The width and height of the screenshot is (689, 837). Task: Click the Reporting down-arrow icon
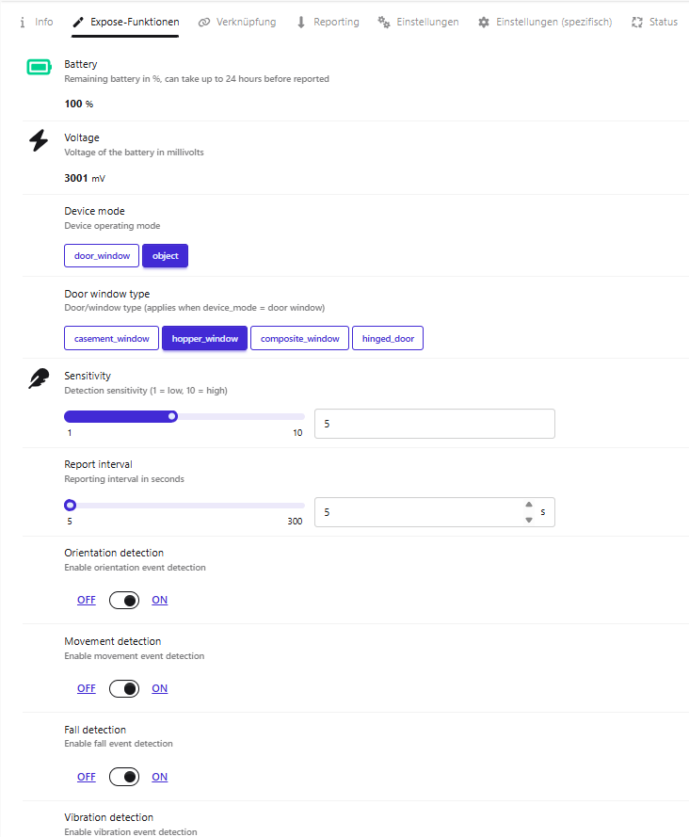[301, 22]
